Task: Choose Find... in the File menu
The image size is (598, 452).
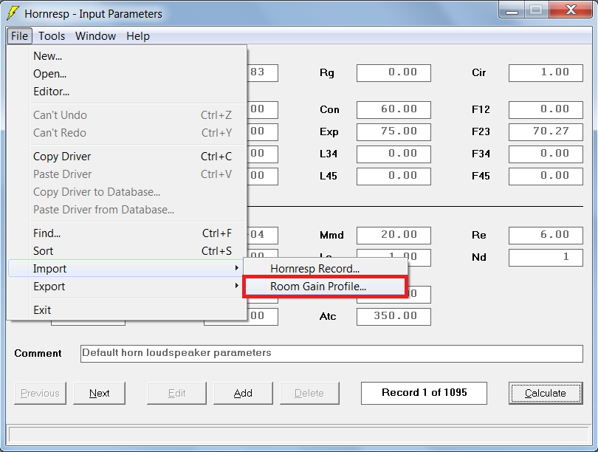Action: click(127, 233)
